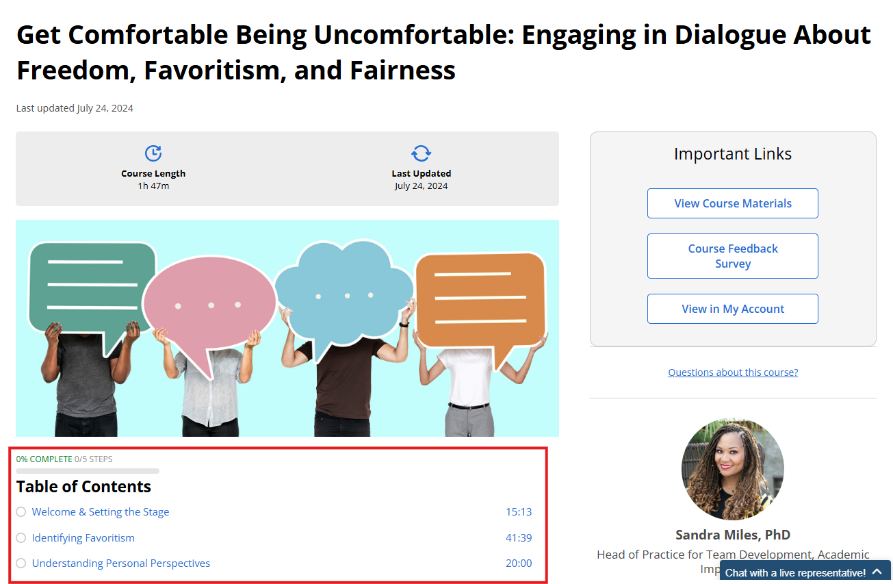Click the 20:00 lesson duration
893x584 pixels.
[519, 563]
